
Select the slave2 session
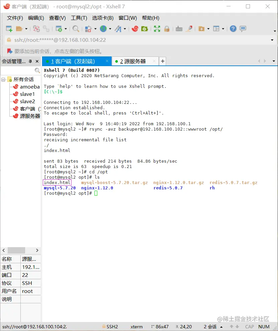[x=27, y=102]
